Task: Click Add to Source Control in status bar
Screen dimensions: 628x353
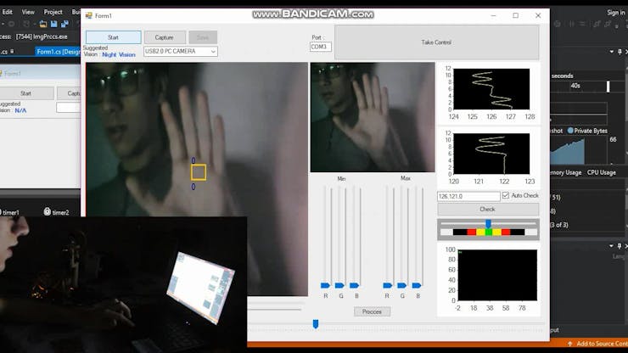Action: click(x=602, y=344)
